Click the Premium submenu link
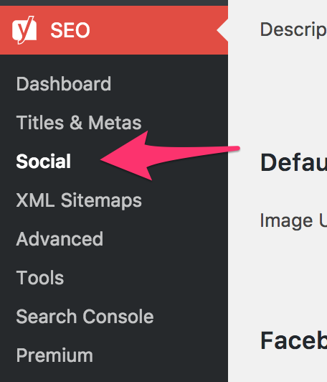 coord(54,355)
